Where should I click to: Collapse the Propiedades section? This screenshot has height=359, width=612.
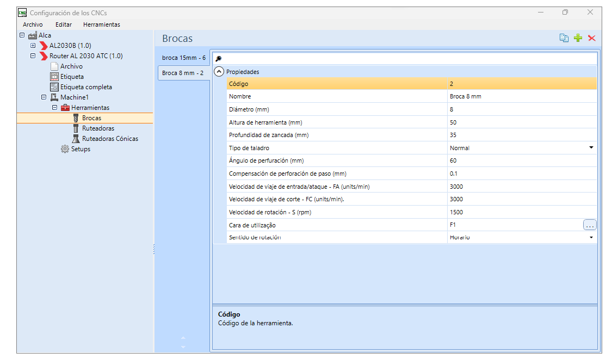(x=219, y=72)
